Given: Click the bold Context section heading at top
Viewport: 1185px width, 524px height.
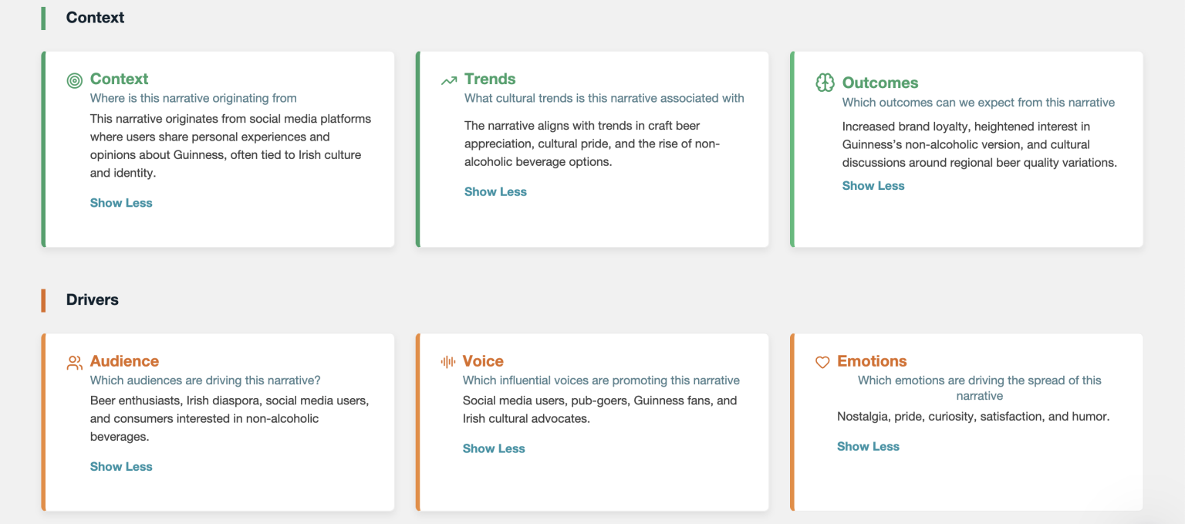Looking at the screenshot, I should point(95,18).
